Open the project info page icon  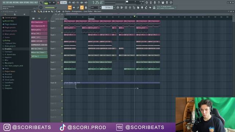click(x=138, y=7)
